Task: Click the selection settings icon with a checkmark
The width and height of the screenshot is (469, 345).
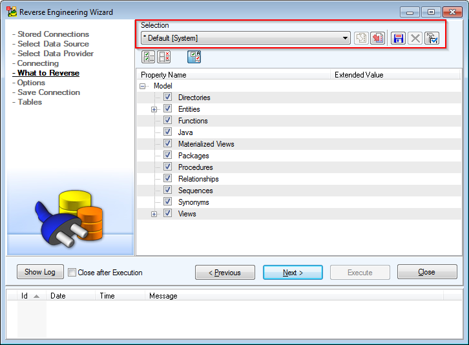Action: (432, 38)
